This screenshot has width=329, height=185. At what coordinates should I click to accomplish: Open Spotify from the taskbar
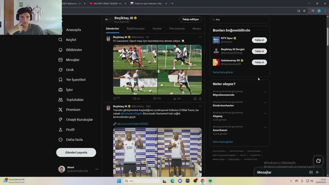[x=210, y=181]
